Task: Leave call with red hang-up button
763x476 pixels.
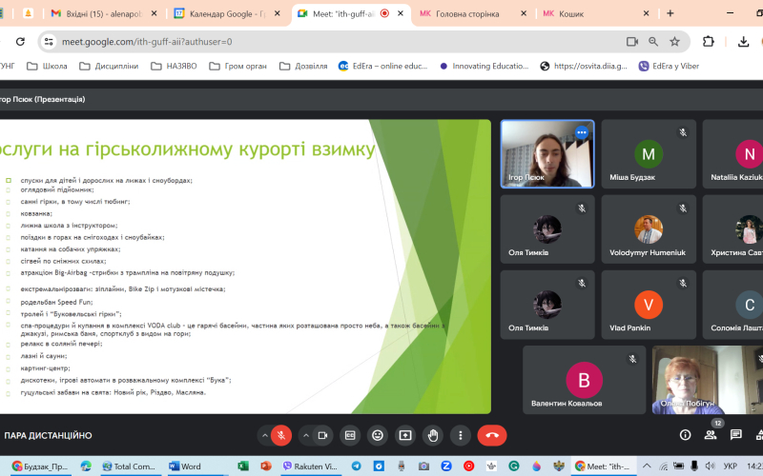Action: [492, 436]
